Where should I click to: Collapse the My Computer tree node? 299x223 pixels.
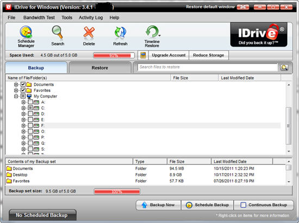click(x=16, y=96)
